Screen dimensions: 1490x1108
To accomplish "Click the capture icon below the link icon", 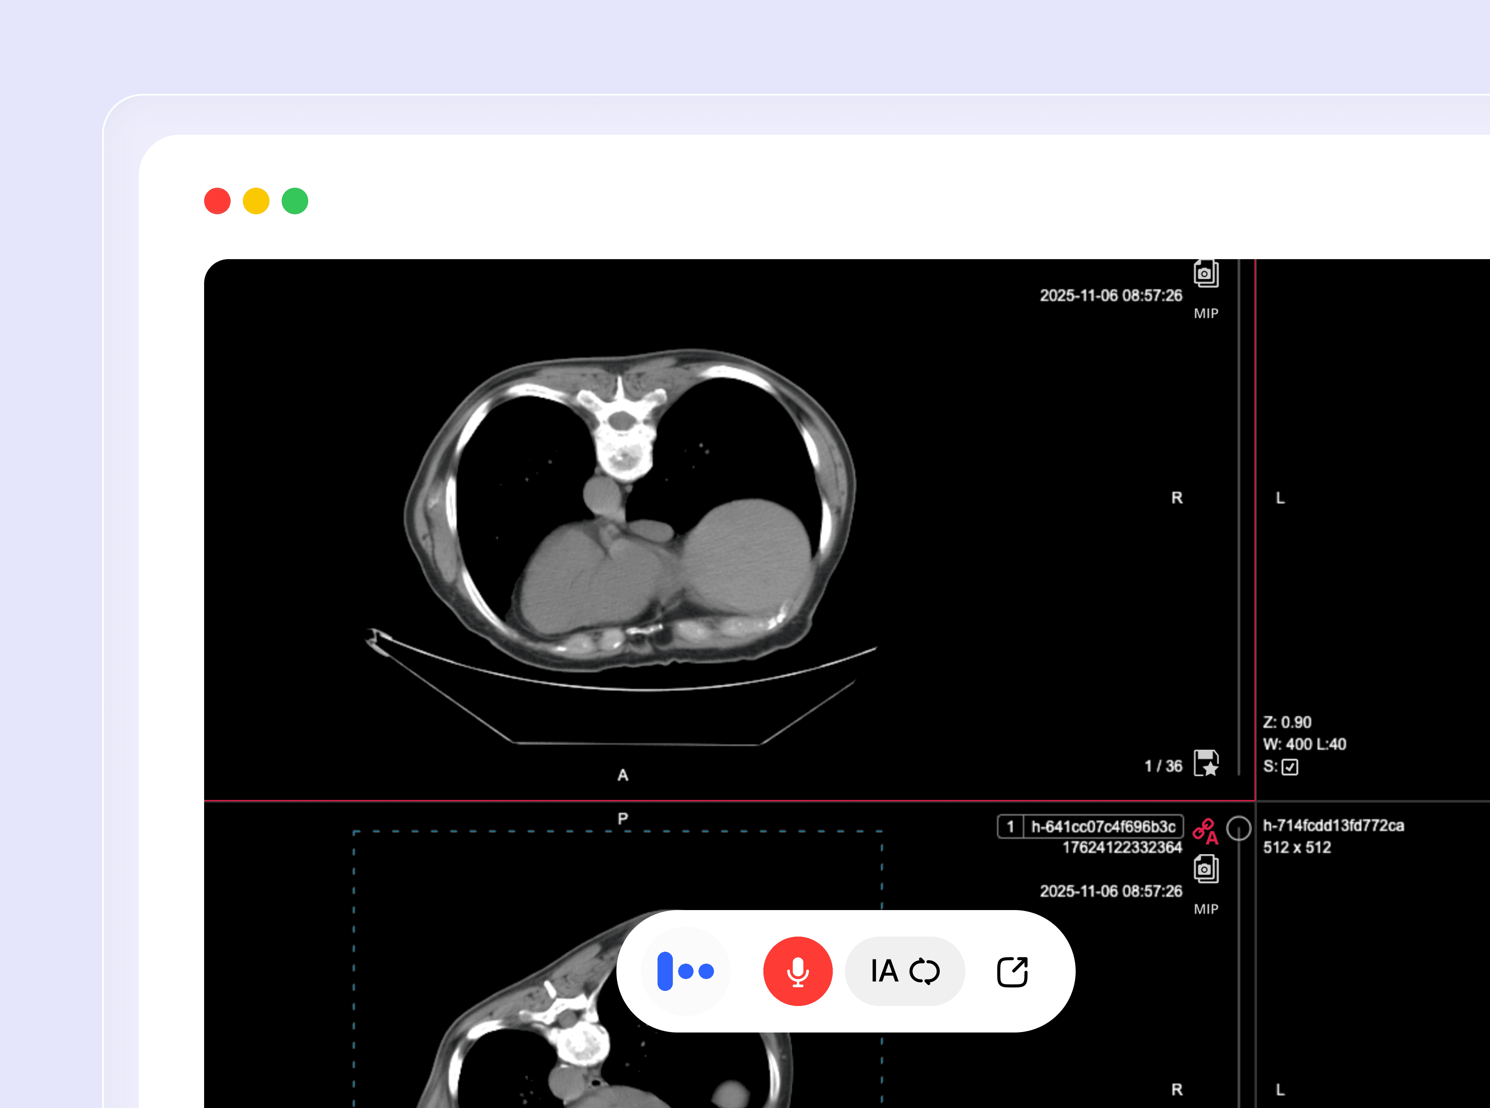I will 1205,869.
